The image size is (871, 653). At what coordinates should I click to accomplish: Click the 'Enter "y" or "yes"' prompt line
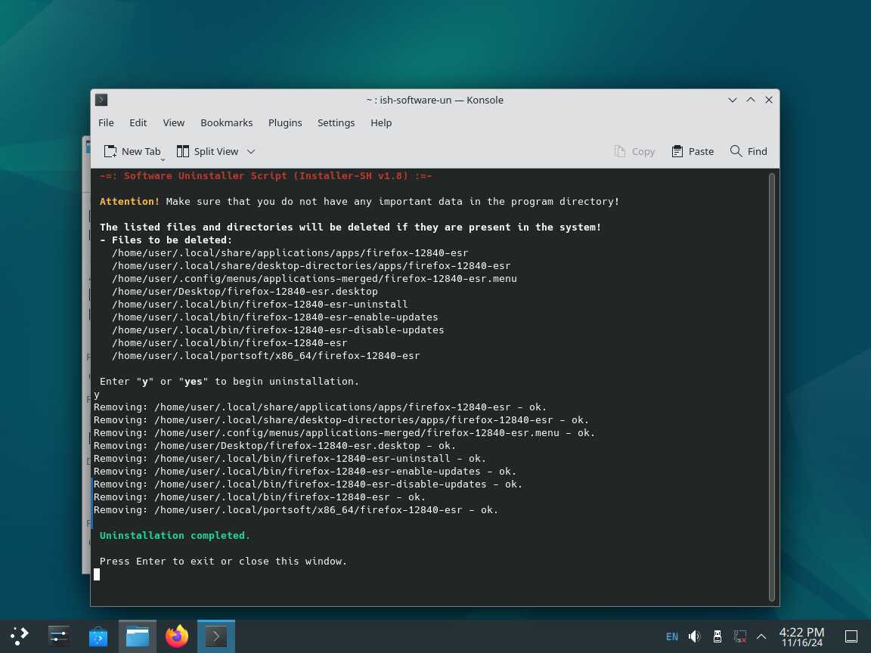229,382
